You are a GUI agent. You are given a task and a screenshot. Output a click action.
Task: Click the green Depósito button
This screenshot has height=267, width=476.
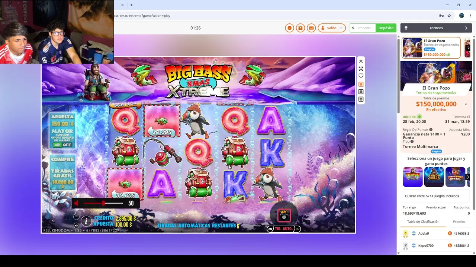(386, 28)
